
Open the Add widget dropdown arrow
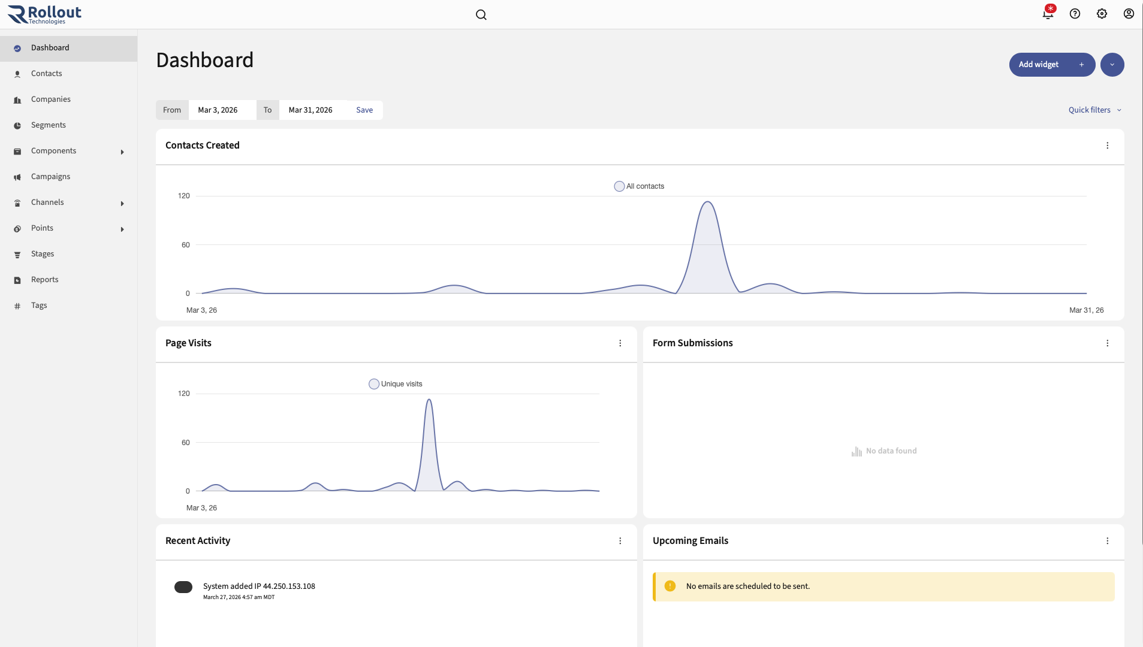tap(1112, 65)
